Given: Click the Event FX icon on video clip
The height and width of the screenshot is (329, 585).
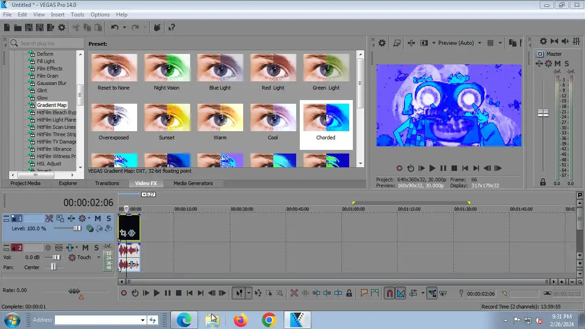Looking at the screenshot, I should (132, 233).
